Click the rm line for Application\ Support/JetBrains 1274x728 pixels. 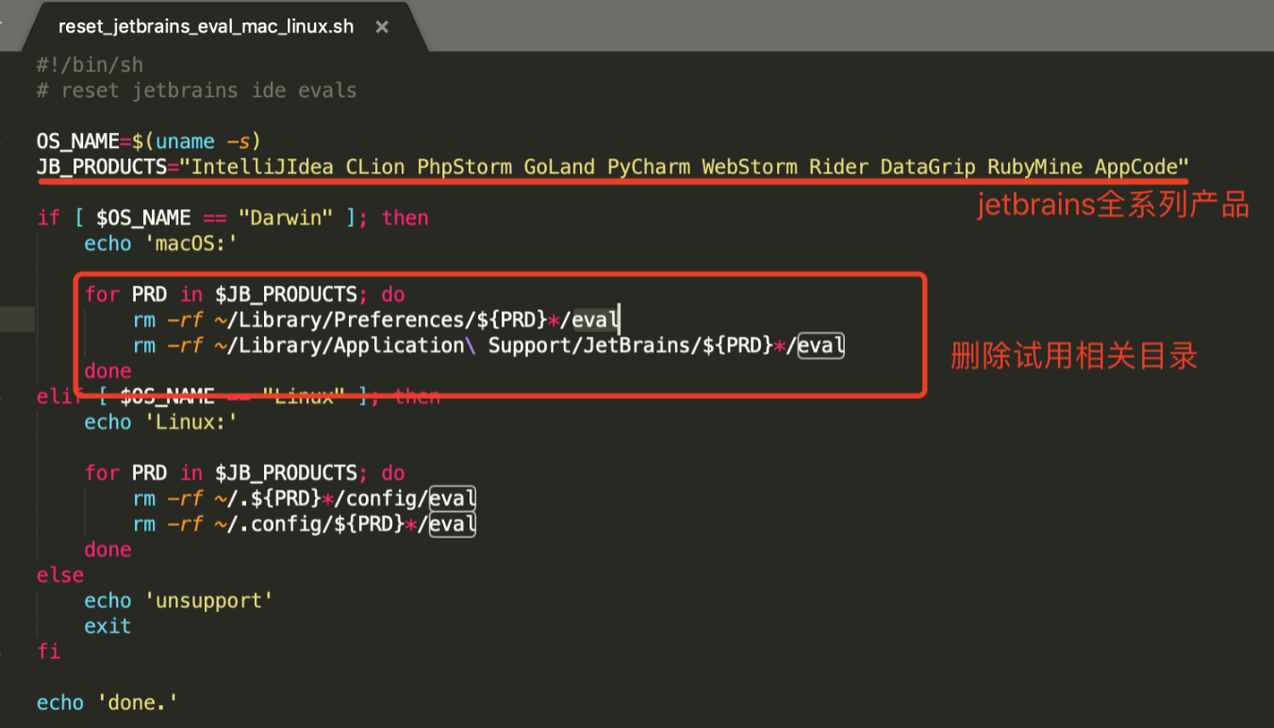[488, 345]
